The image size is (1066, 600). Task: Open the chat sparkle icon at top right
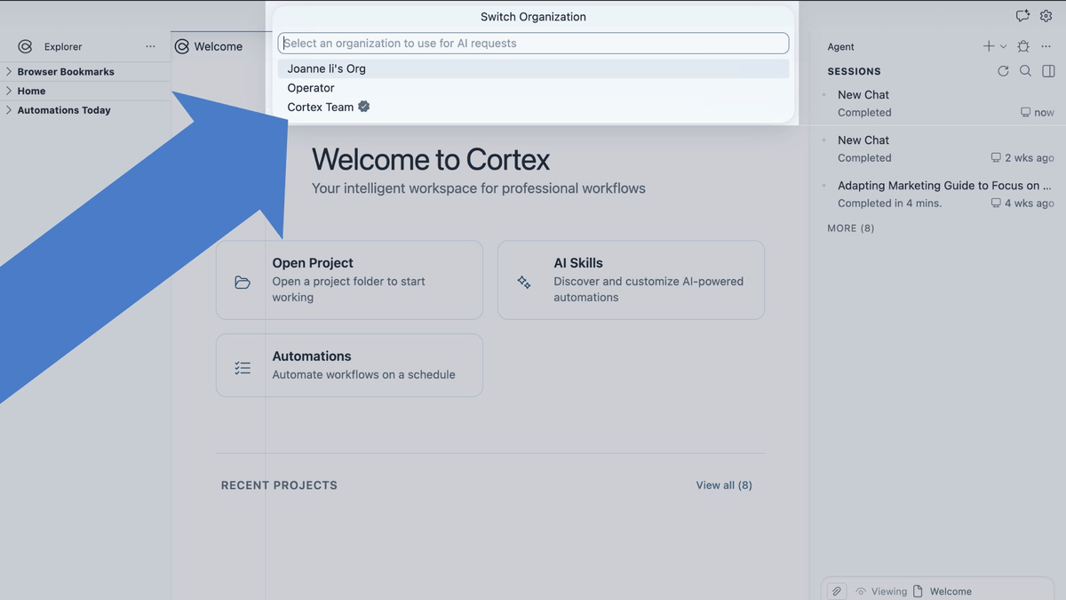click(x=1022, y=16)
